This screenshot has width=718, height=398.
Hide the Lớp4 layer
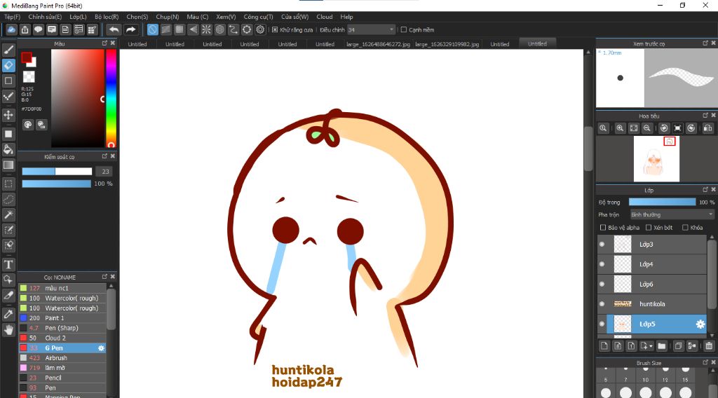point(602,264)
